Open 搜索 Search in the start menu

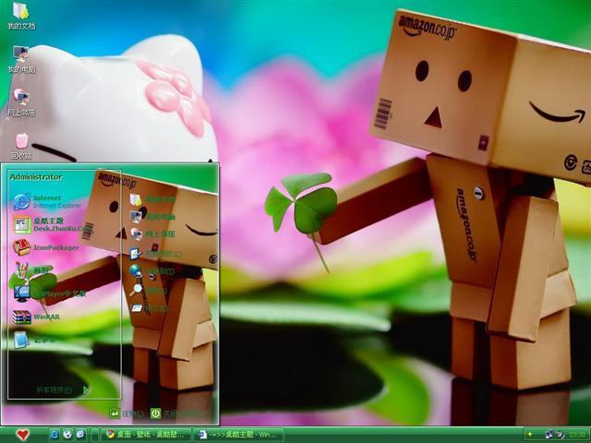(x=148, y=290)
